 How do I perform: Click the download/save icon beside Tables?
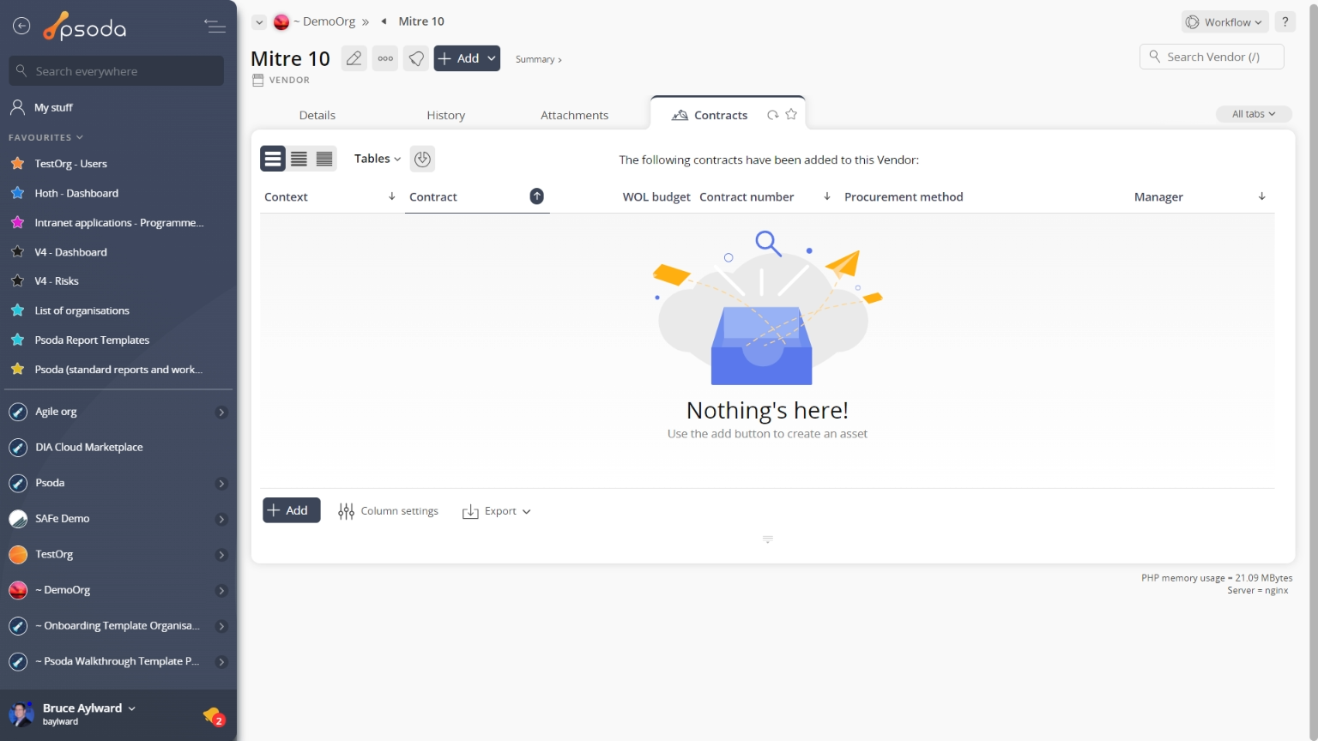pos(422,159)
